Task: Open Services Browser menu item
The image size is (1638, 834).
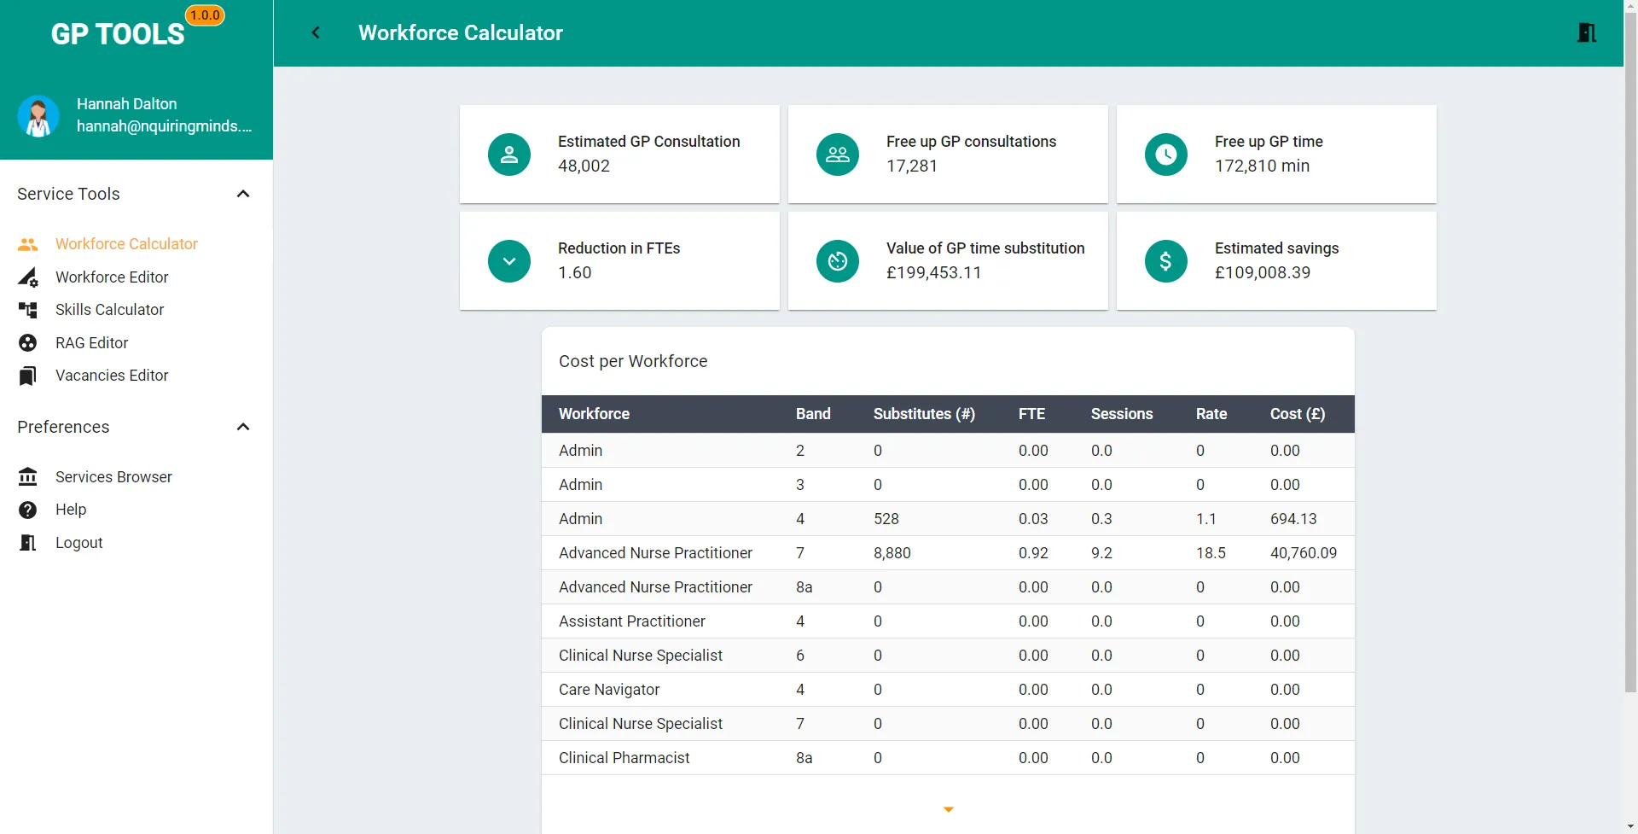Action: point(113,477)
